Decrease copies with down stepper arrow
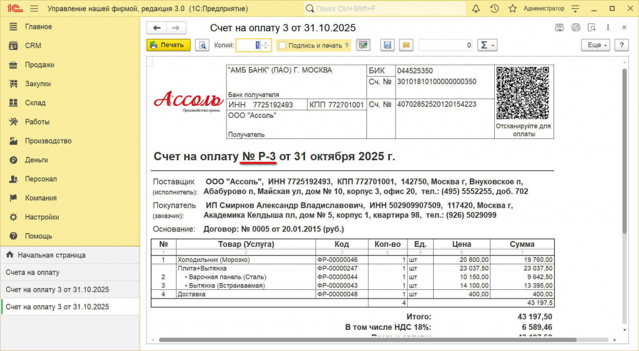This screenshot has width=639, height=351. 266,48
